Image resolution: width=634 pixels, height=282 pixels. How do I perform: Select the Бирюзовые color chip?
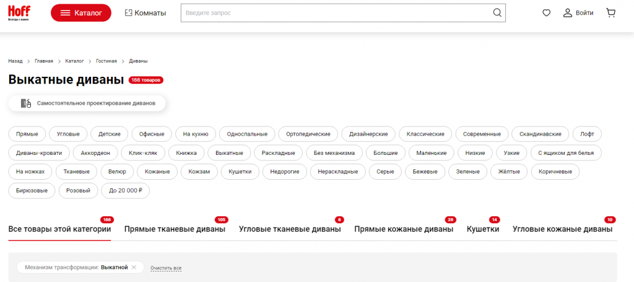[x=32, y=190]
